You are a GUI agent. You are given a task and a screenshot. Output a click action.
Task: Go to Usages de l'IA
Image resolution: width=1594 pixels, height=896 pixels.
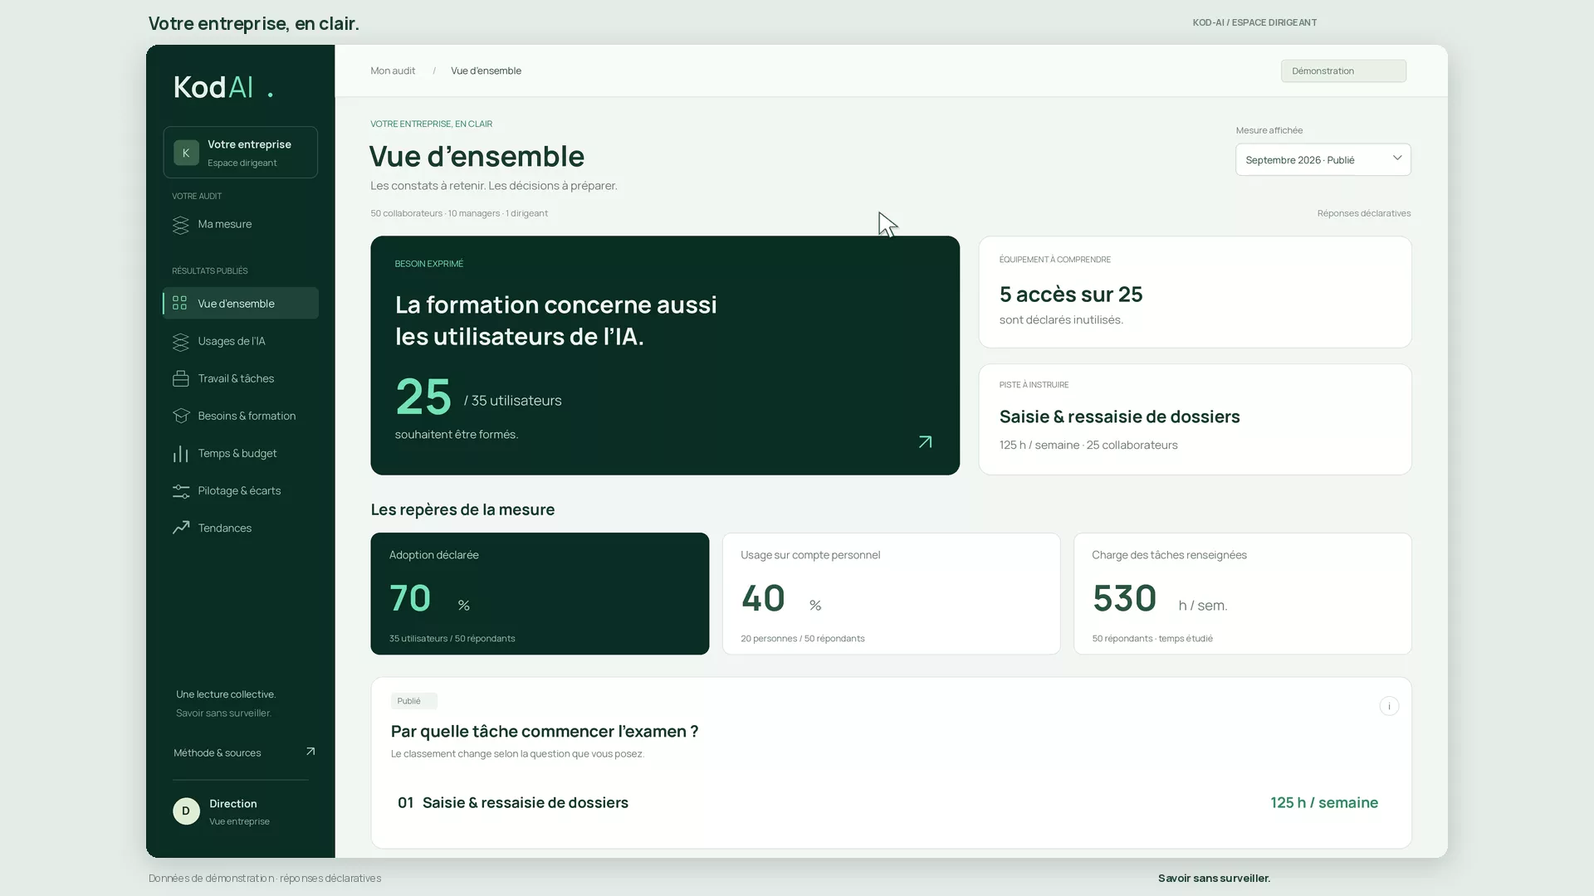point(240,342)
